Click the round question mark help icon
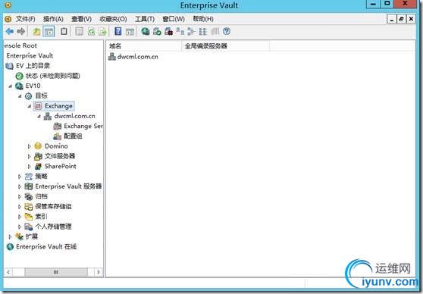This screenshot has height=294, width=423. (227, 32)
